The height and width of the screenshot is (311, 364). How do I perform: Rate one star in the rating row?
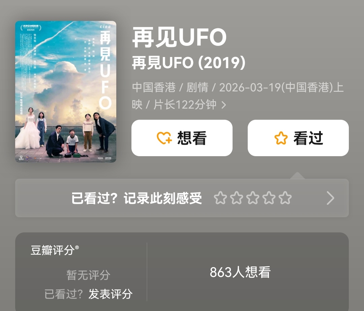point(220,198)
